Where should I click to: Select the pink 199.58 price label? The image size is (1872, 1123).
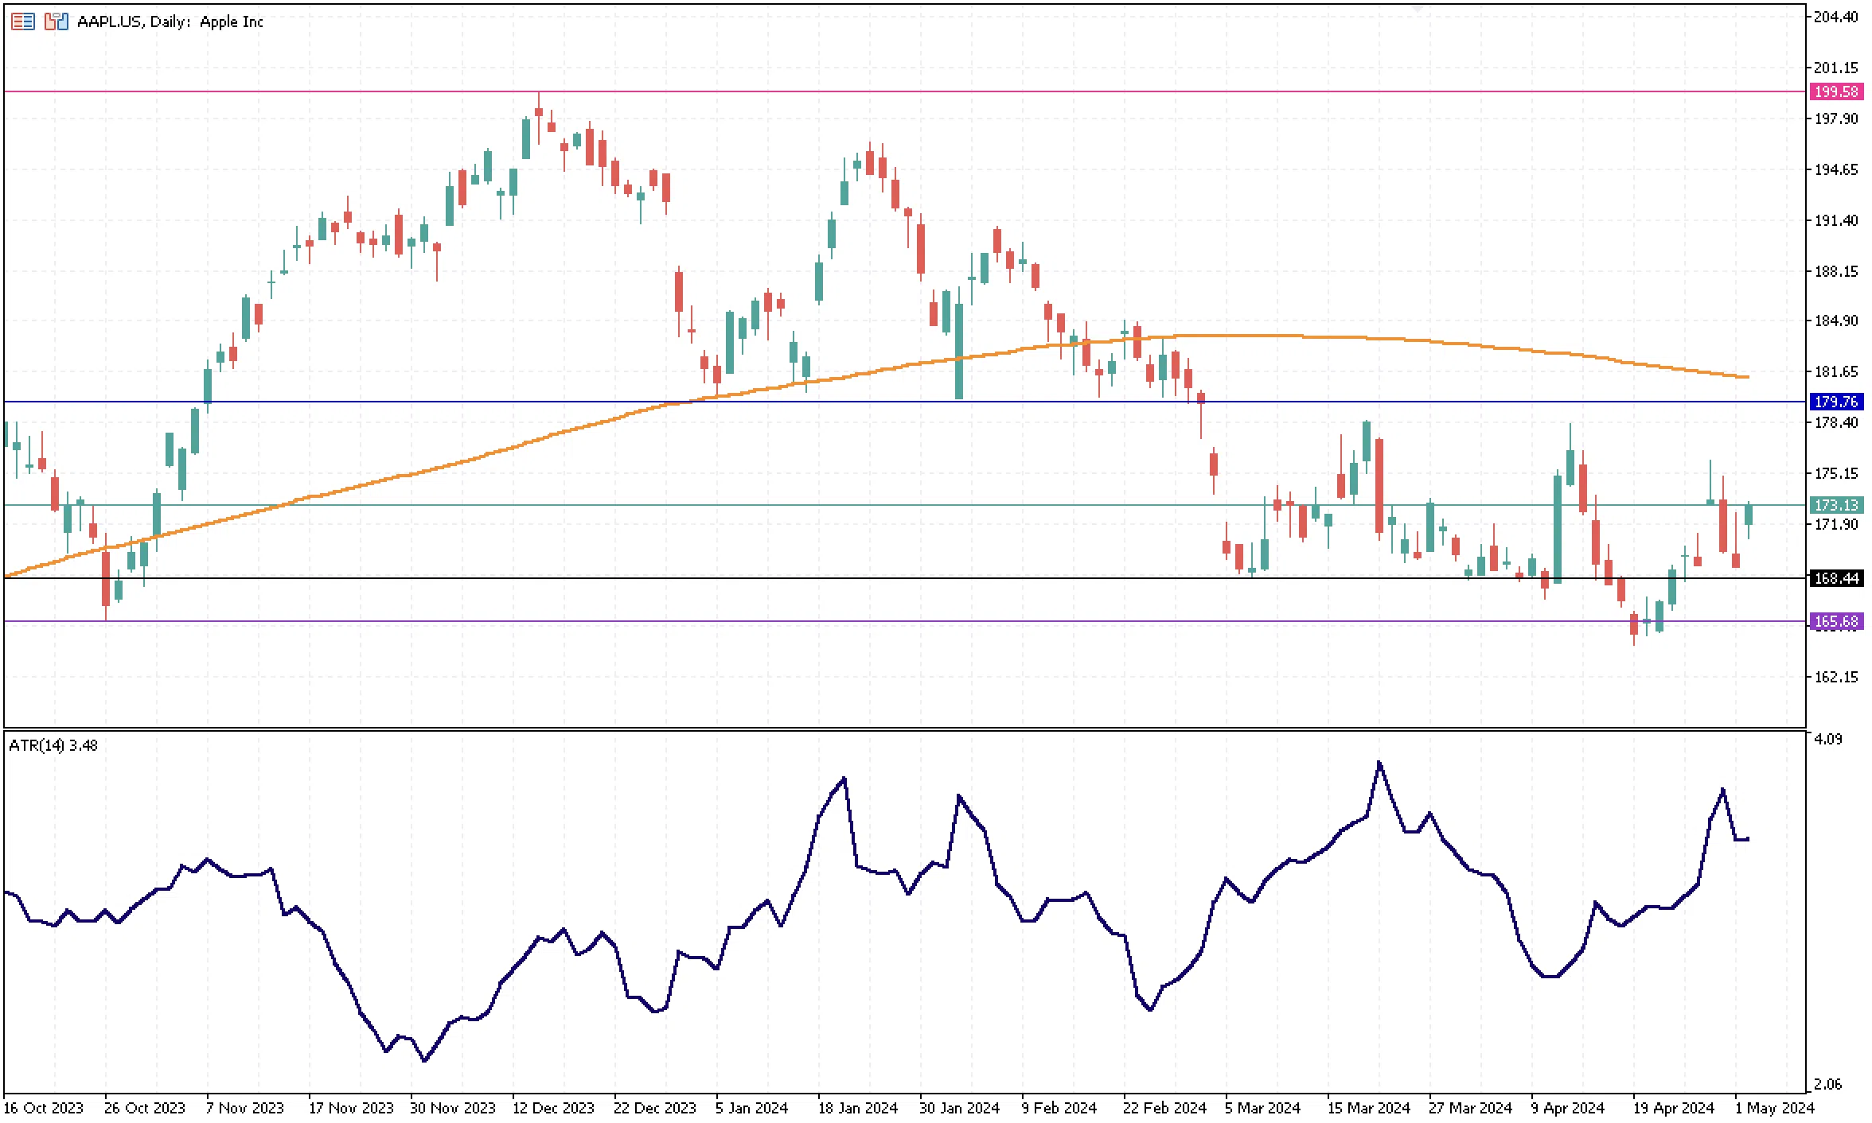click(1835, 92)
